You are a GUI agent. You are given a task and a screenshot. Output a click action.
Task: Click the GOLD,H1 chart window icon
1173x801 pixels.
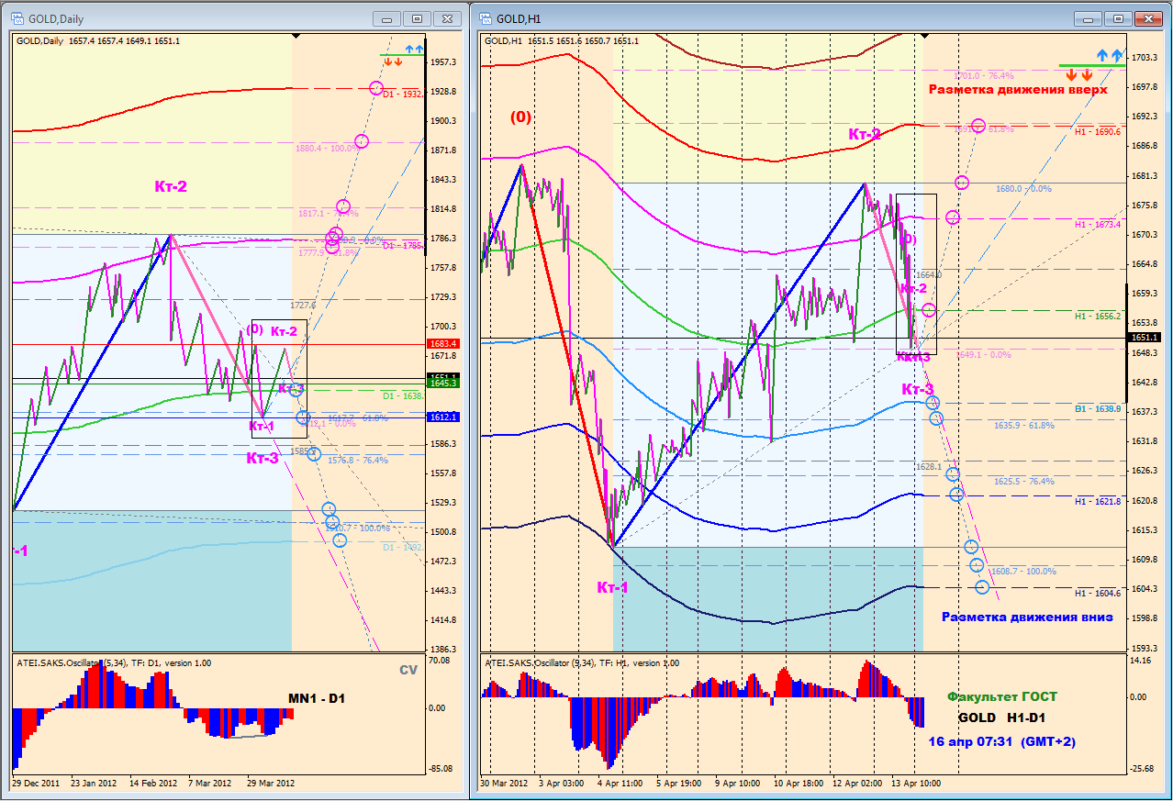point(485,18)
